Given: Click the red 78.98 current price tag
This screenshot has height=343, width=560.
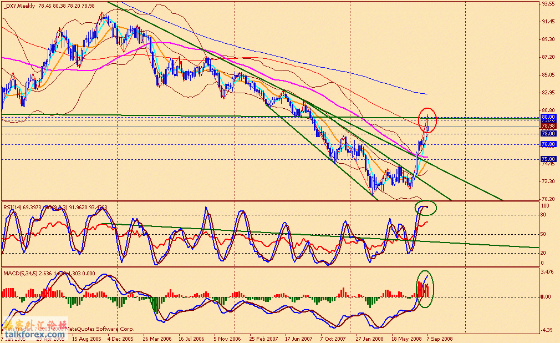Looking at the screenshot, I should tap(548, 126).
